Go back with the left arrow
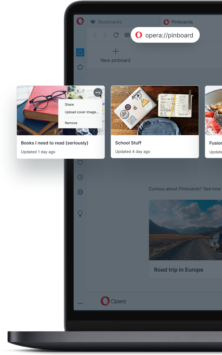The width and height of the screenshot is (222, 355). click(x=95, y=35)
